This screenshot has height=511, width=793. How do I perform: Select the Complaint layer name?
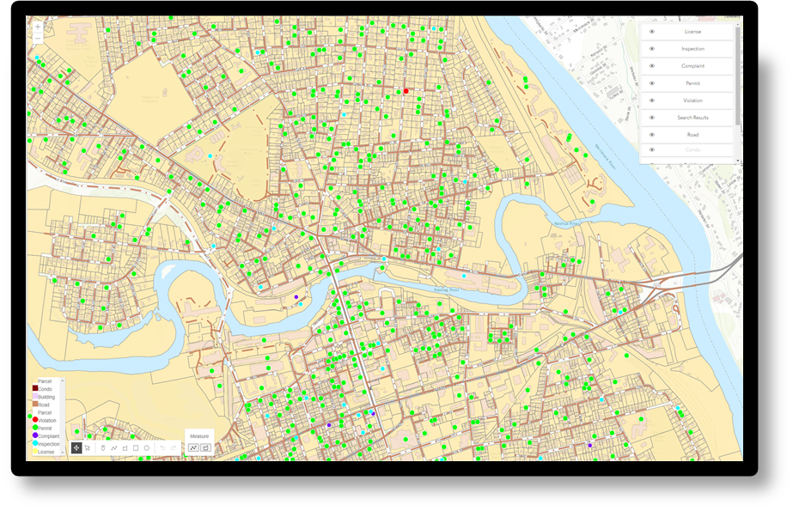pyautogui.click(x=692, y=66)
